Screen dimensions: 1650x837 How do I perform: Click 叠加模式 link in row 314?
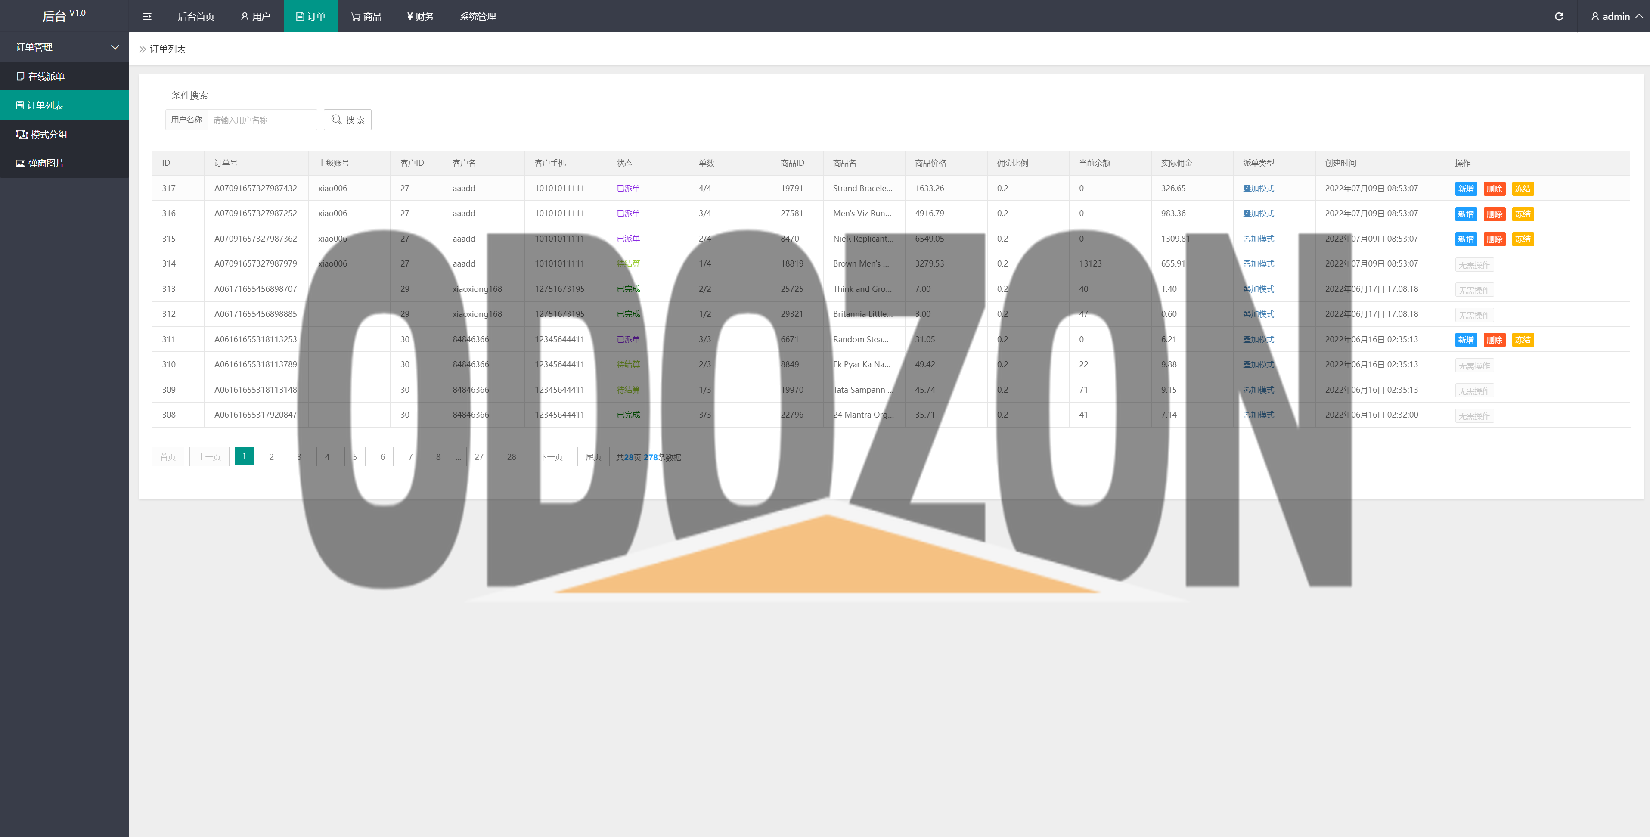1258,264
